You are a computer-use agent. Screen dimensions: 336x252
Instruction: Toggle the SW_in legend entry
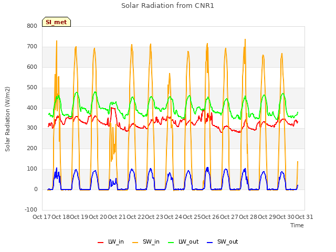pos(146,241)
